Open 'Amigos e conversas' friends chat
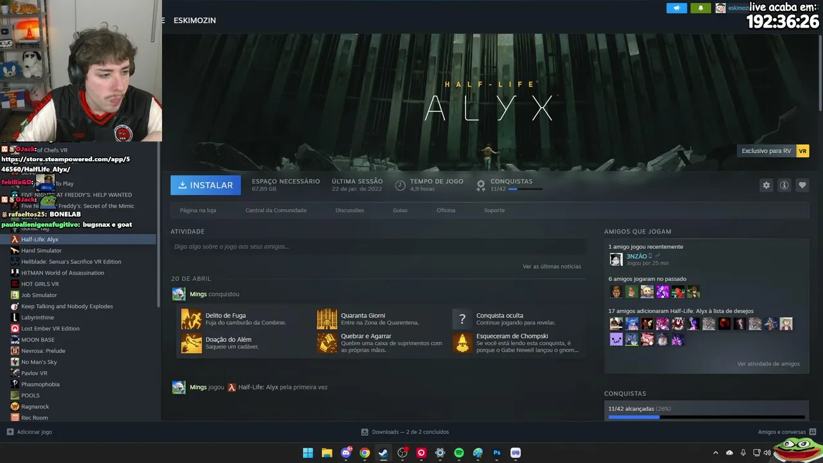Viewport: 823px width, 463px height. (x=787, y=432)
